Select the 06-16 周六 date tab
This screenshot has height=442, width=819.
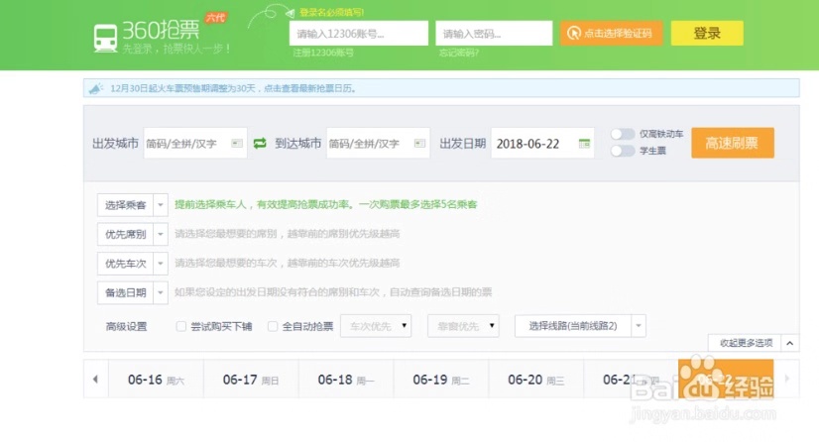click(x=156, y=380)
